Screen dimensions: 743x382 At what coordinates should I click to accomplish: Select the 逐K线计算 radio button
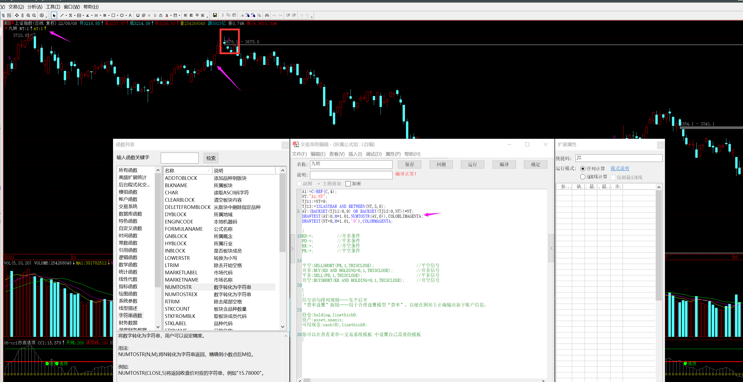point(583,177)
